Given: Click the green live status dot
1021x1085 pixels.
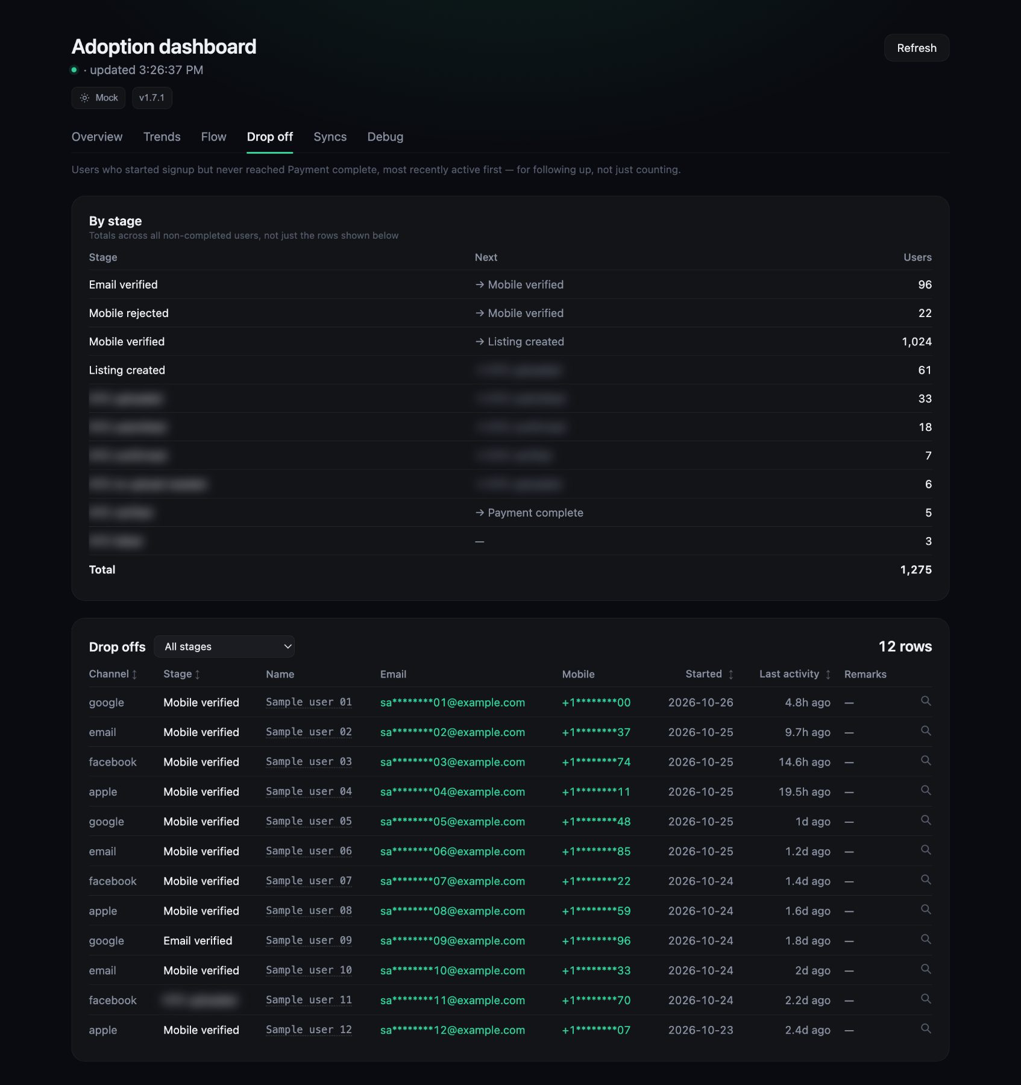Looking at the screenshot, I should 74,70.
